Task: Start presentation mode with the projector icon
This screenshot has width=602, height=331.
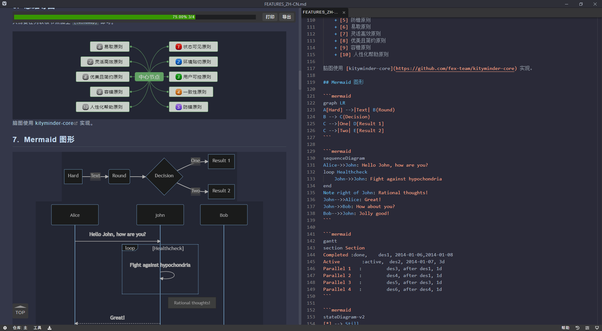Action: pyautogui.click(x=597, y=328)
